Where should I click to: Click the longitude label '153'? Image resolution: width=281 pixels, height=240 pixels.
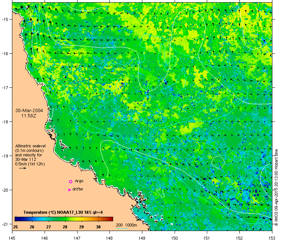[x=272, y=238]
